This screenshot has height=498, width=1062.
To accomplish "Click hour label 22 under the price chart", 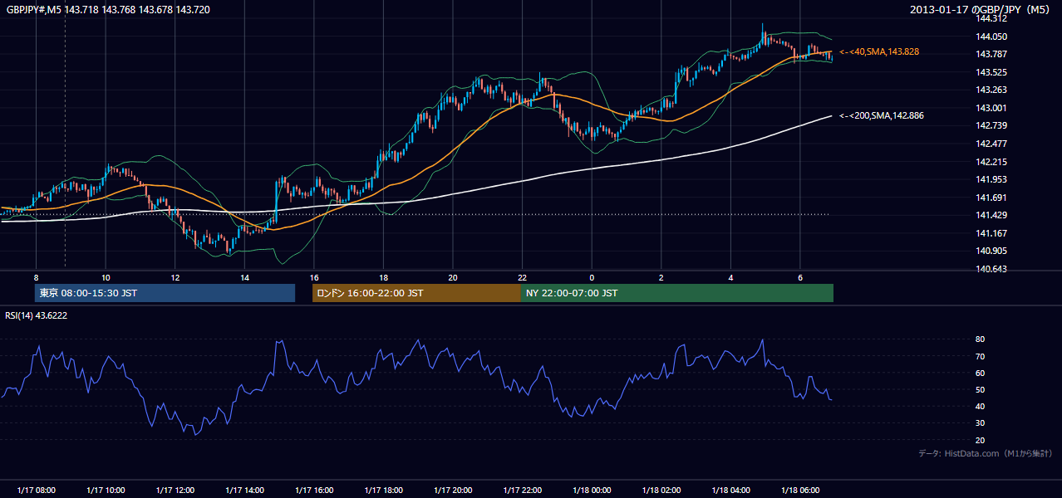I will [522, 277].
